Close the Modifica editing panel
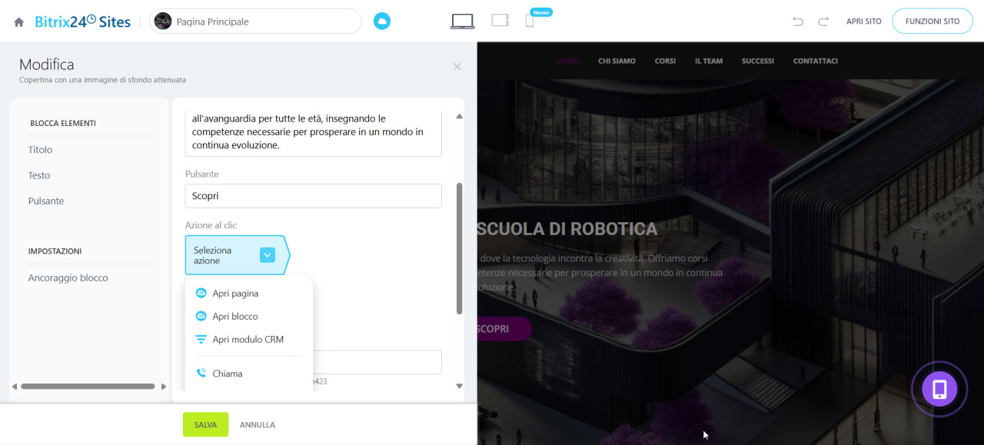The width and height of the screenshot is (984, 445). tap(457, 67)
